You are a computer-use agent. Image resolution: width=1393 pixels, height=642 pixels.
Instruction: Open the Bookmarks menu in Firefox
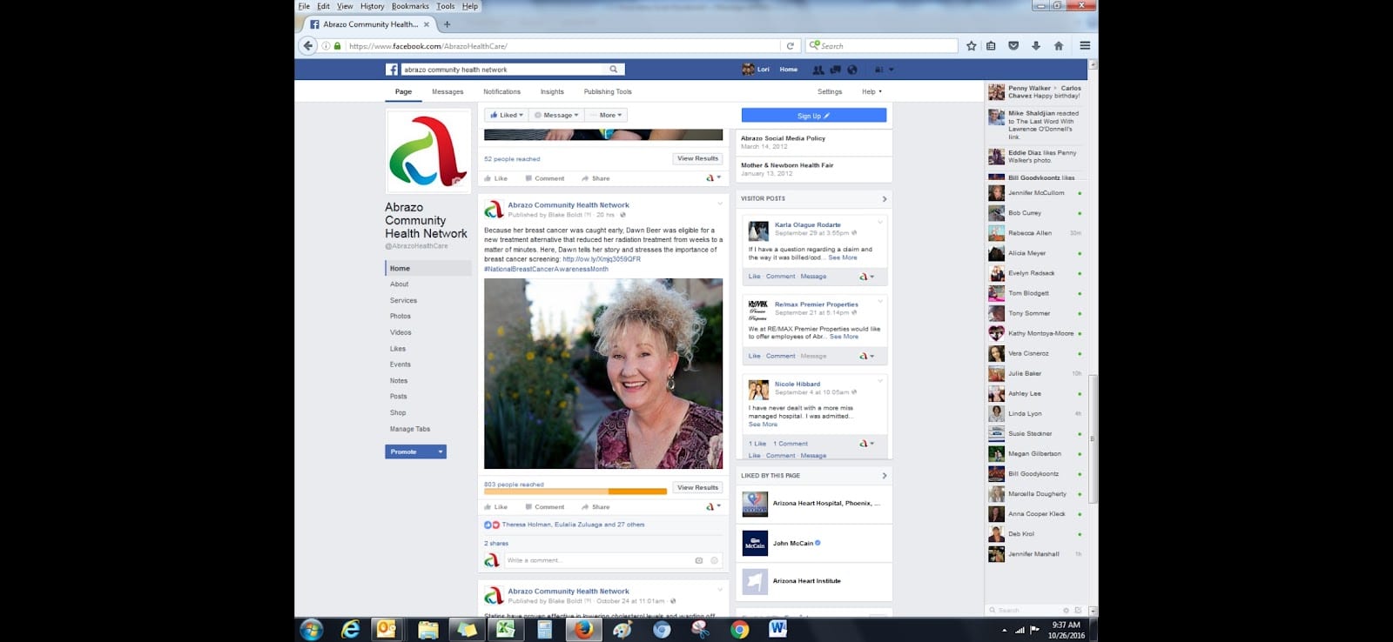pos(410,6)
